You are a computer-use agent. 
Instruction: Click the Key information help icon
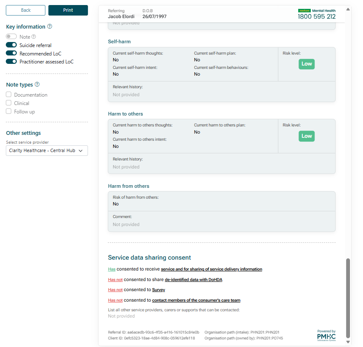tap(50, 26)
